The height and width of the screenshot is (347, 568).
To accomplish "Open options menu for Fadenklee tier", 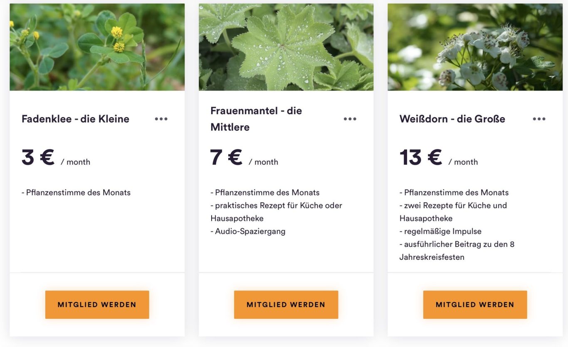I will tap(161, 119).
